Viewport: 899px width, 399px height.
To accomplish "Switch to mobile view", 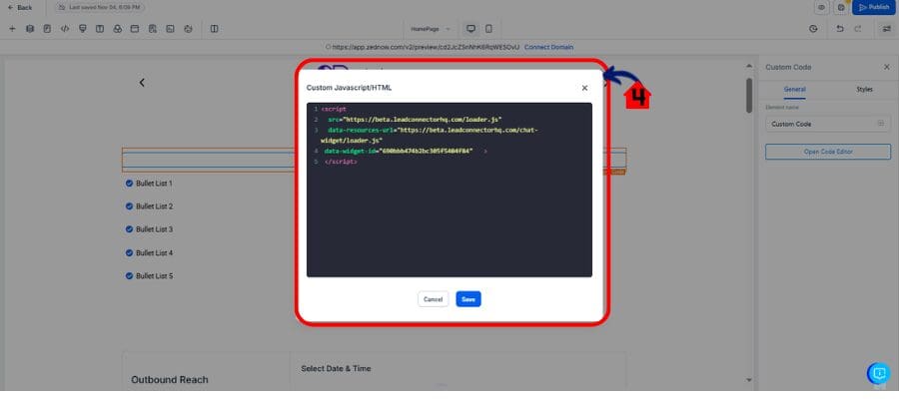I will pos(487,28).
